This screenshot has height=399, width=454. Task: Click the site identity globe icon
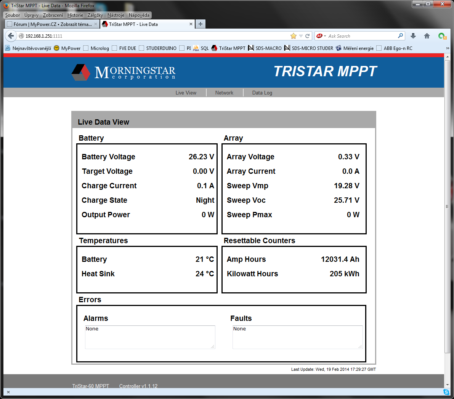pos(21,36)
